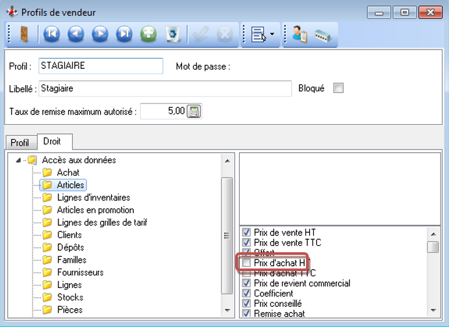Add a new vendor profile with plus icon
Viewport: 449px width, 327px height.
tap(148, 34)
